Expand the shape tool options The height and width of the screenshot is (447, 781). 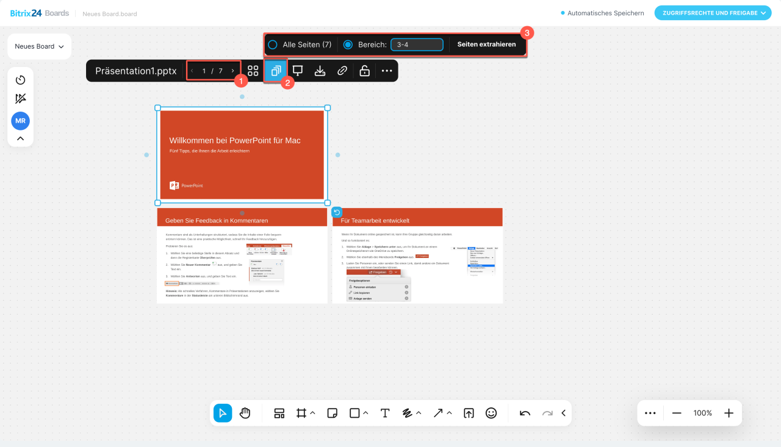[365, 413]
